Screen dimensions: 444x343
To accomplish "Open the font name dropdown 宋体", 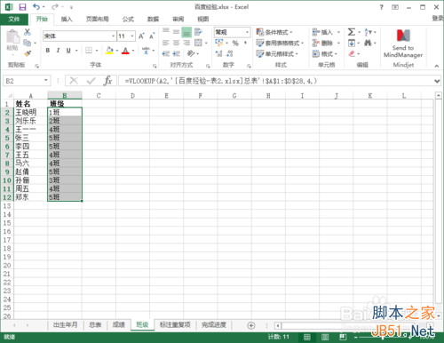I will click(x=114, y=36).
